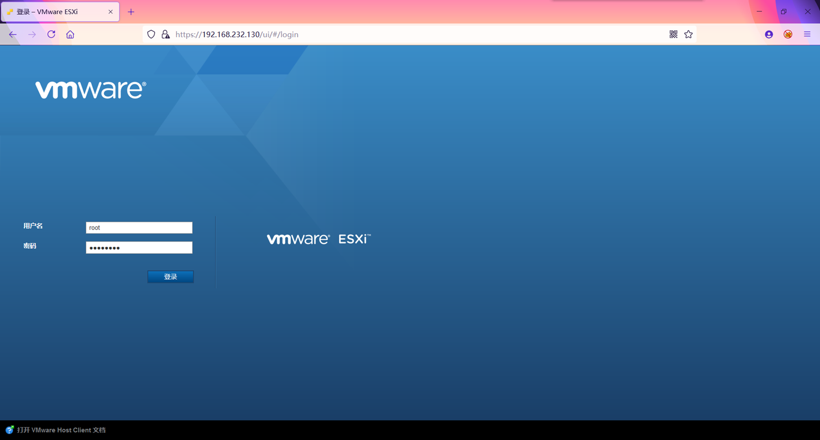The width and height of the screenshot is (820, 440).
Task: Click the help icon beside Host Client docs
Action: point(10,429)
